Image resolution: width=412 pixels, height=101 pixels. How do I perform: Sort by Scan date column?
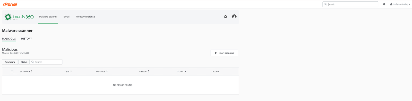coord(26,72)
